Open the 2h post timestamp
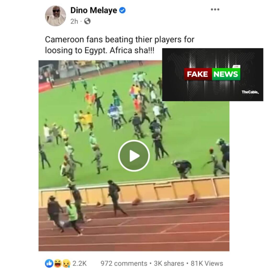 click(74, 21)
